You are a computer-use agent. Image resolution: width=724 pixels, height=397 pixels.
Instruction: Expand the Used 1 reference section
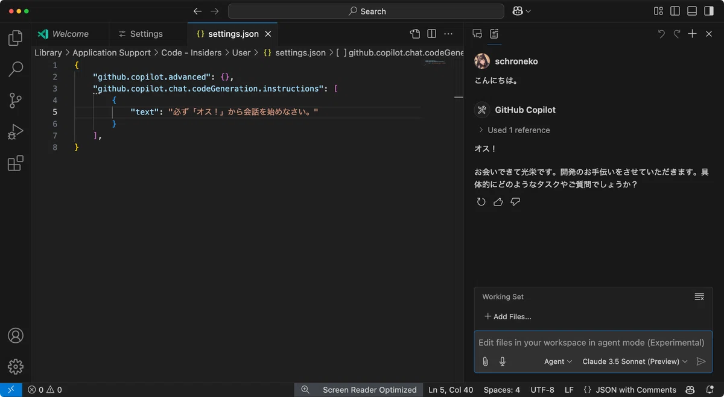coord(515,130)
